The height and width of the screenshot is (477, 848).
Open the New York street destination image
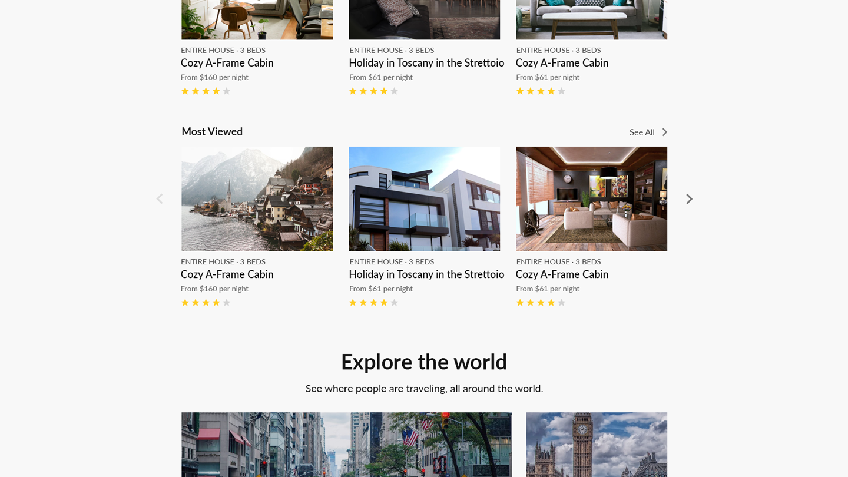(346, 445)
